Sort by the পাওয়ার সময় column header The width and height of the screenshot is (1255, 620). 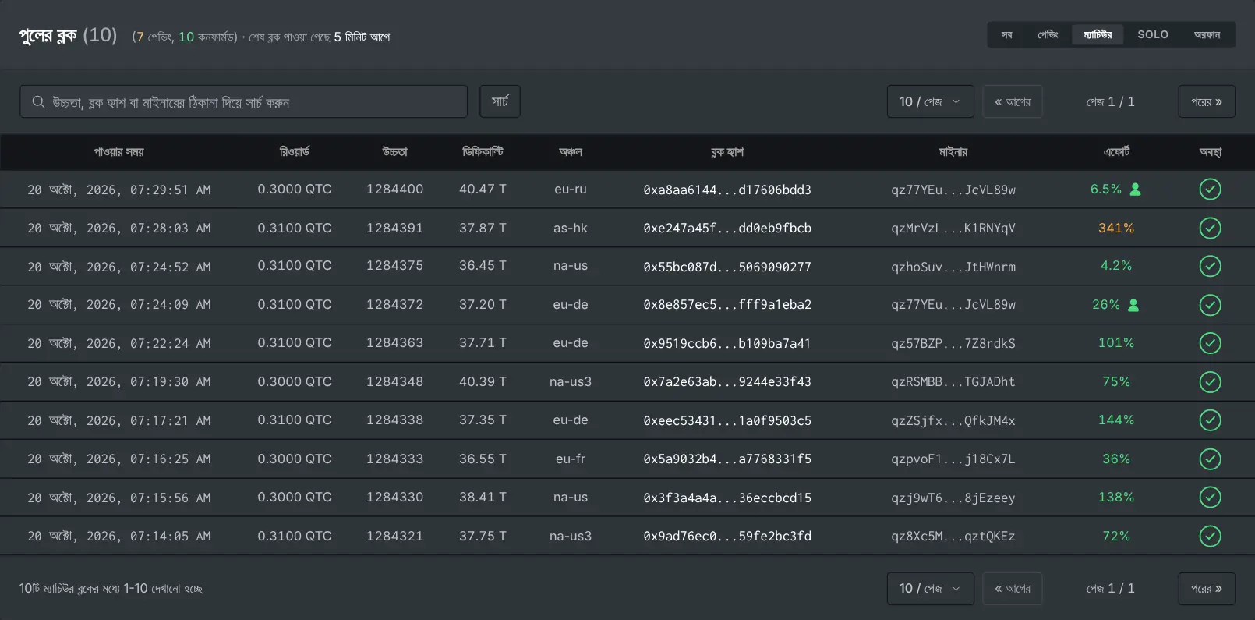pos(118,152)
